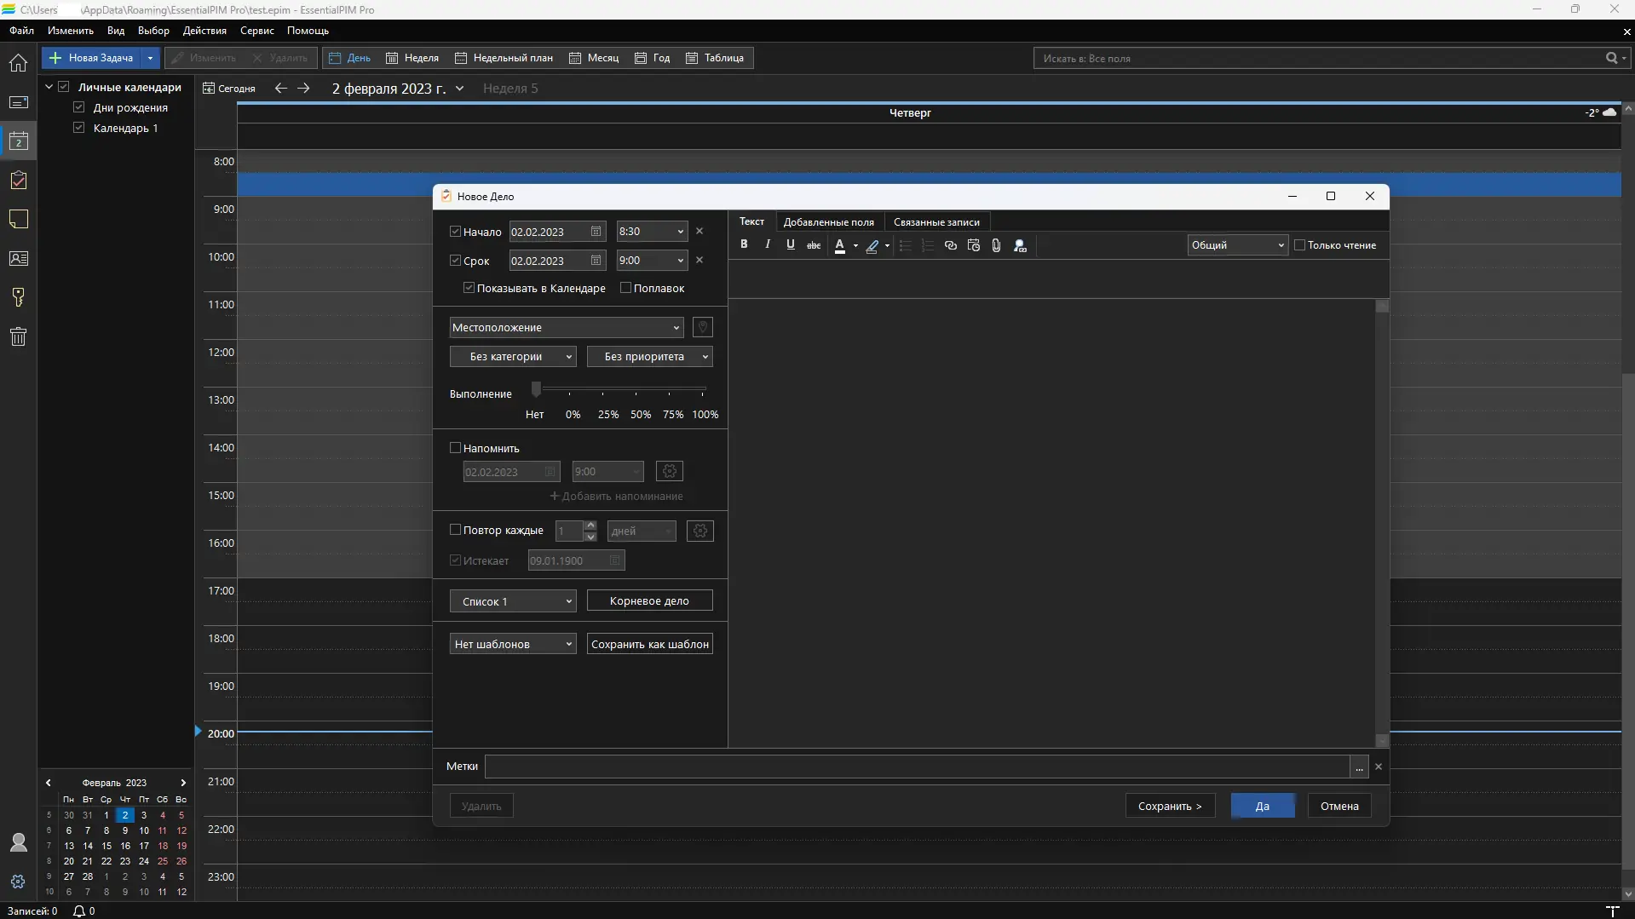Screen dimensions: 1635x919
Task: Open the Без категории dropdown
Action: [513, 357]
